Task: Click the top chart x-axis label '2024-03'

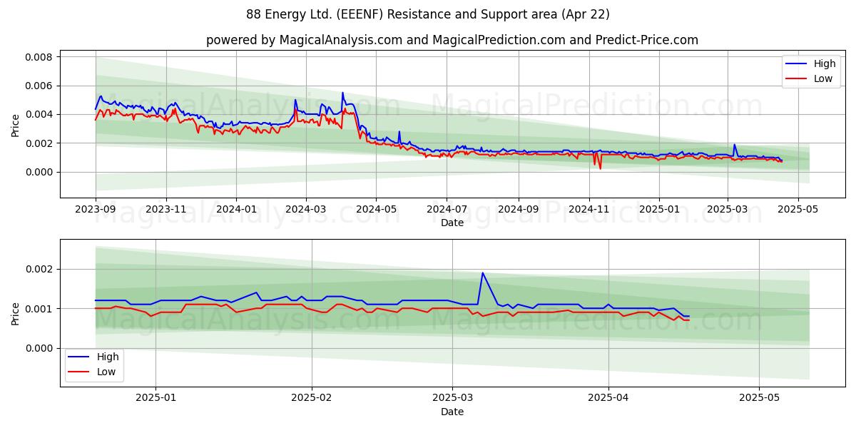Action: [x=306, y=210]
